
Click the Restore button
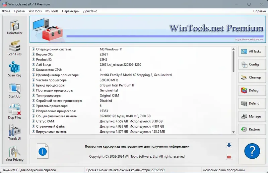coord(252,129)
